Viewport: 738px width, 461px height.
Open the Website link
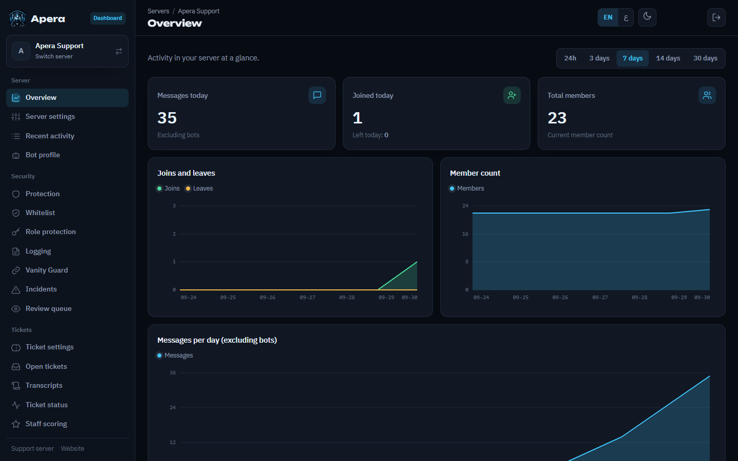tap(73, 449)
